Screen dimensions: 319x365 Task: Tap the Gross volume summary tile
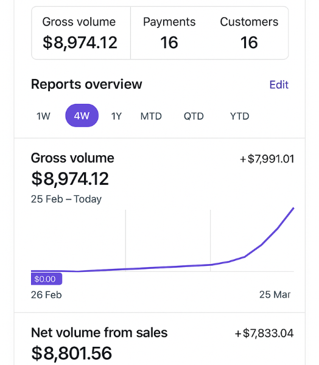[81, 33]
